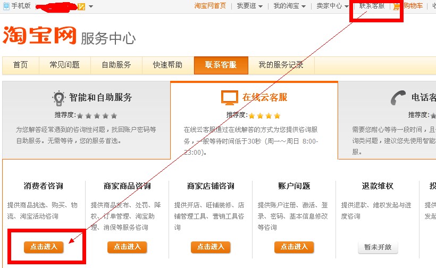Click 点击进入 under 消费者咨询
Screen dimensions: 436x268
coord(44,247)
